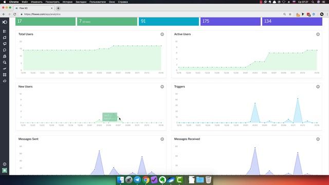Image resolution: width=329 pixels, height=185 pixels.
Task: Open the flows icon in the sidebar
Action: 5,31
